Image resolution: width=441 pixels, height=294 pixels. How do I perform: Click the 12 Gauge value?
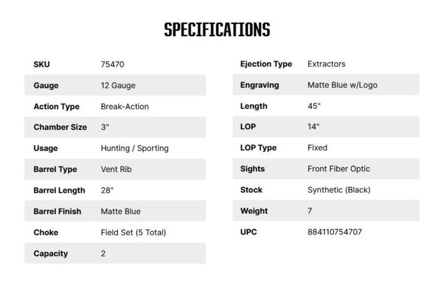coord(118,86)
